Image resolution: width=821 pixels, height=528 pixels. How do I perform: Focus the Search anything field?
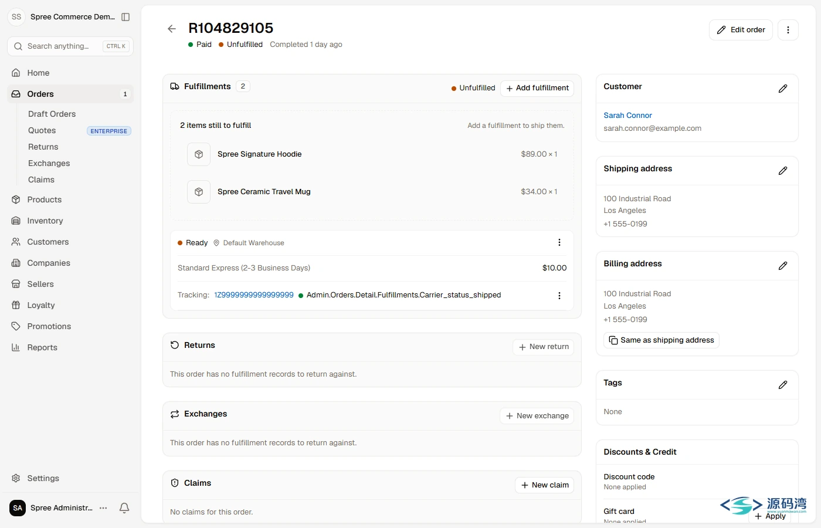pos(70,46)
